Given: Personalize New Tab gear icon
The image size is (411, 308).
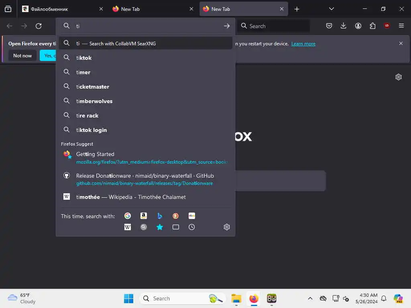Looking at the screenshot, I should click(399, 77).
